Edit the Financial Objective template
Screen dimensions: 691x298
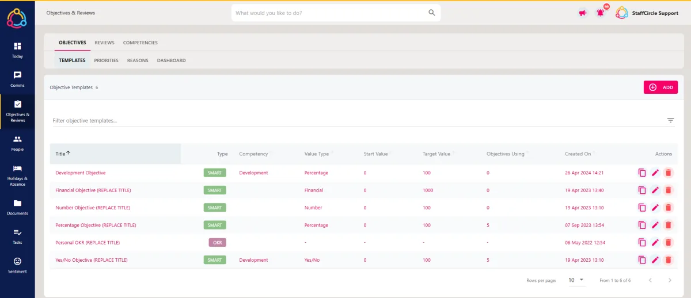coord(655,190)
